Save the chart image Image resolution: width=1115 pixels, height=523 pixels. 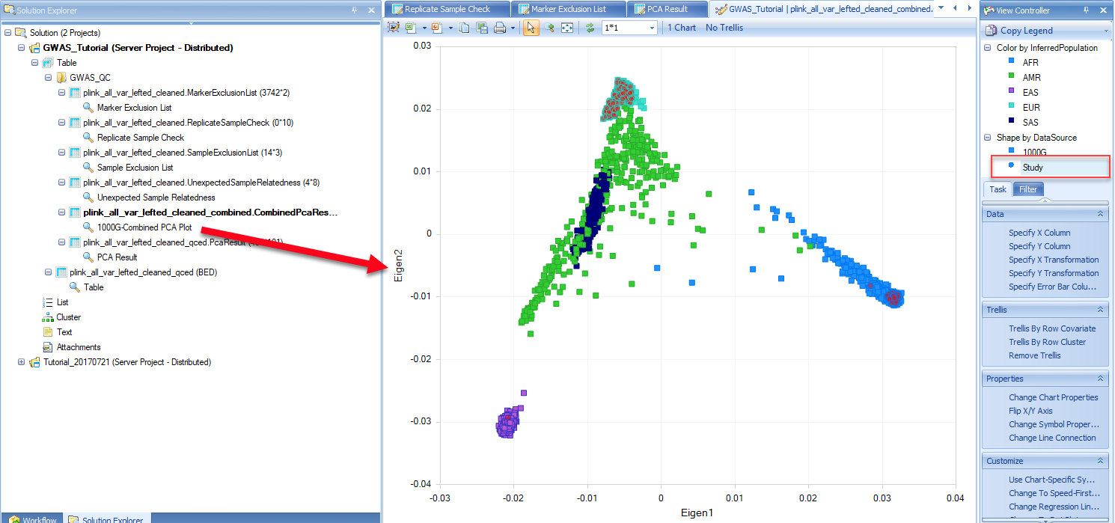coord(482,28)
